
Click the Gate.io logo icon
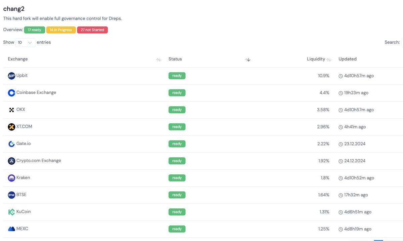click(x=11, y=144)
